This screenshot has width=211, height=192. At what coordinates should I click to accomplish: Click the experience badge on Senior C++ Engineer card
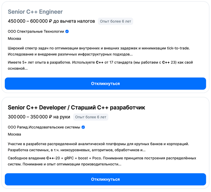[115, 21]
